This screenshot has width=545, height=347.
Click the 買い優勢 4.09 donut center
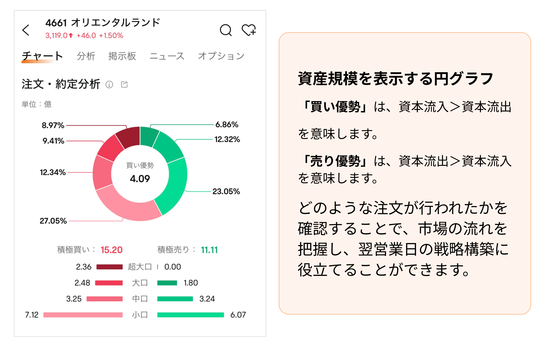coord(140,174)
